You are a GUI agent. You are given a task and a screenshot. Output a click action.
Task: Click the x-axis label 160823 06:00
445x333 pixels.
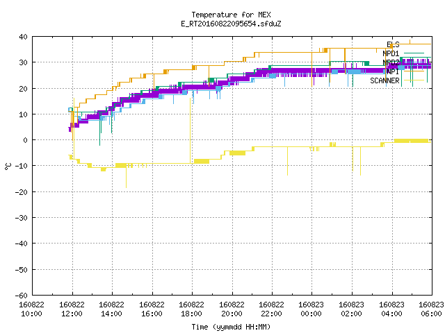point(431,309)
